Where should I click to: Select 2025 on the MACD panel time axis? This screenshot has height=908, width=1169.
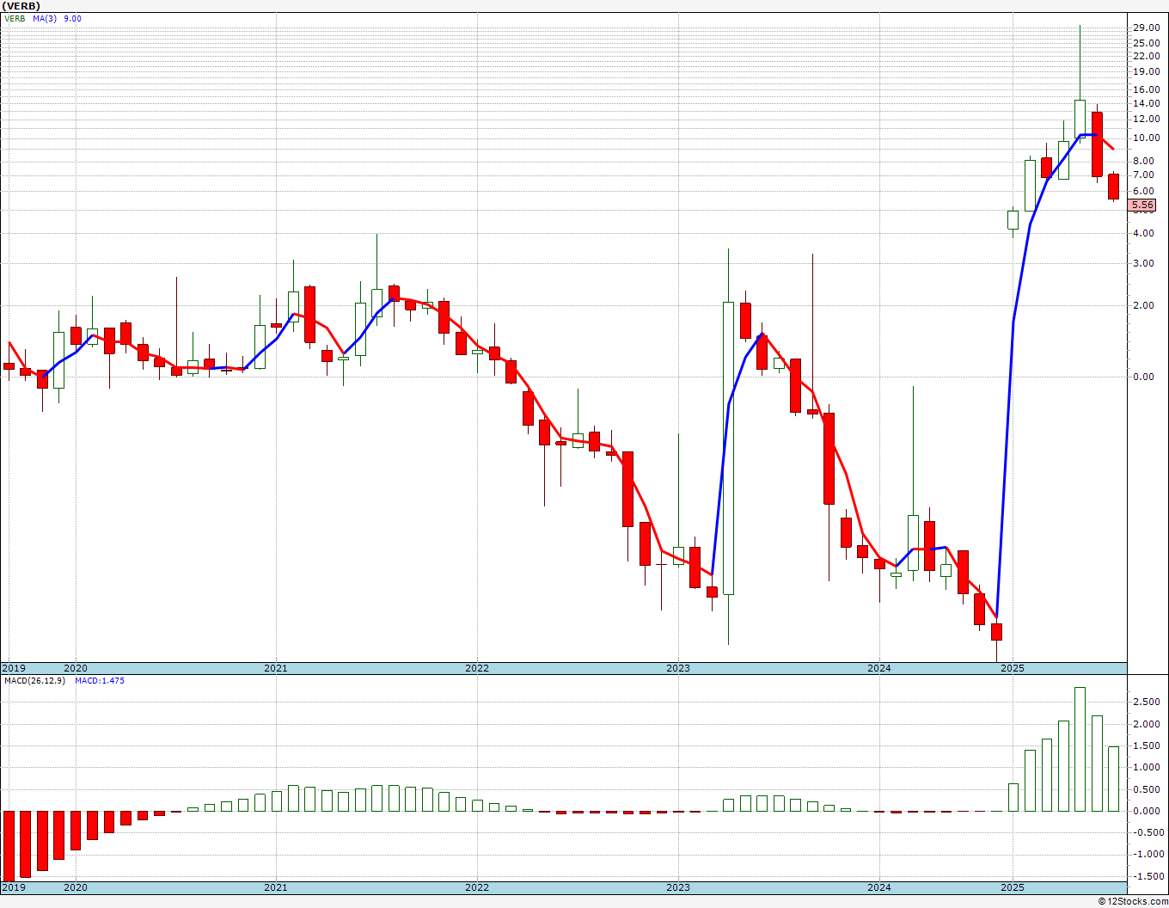point(1013,887)
